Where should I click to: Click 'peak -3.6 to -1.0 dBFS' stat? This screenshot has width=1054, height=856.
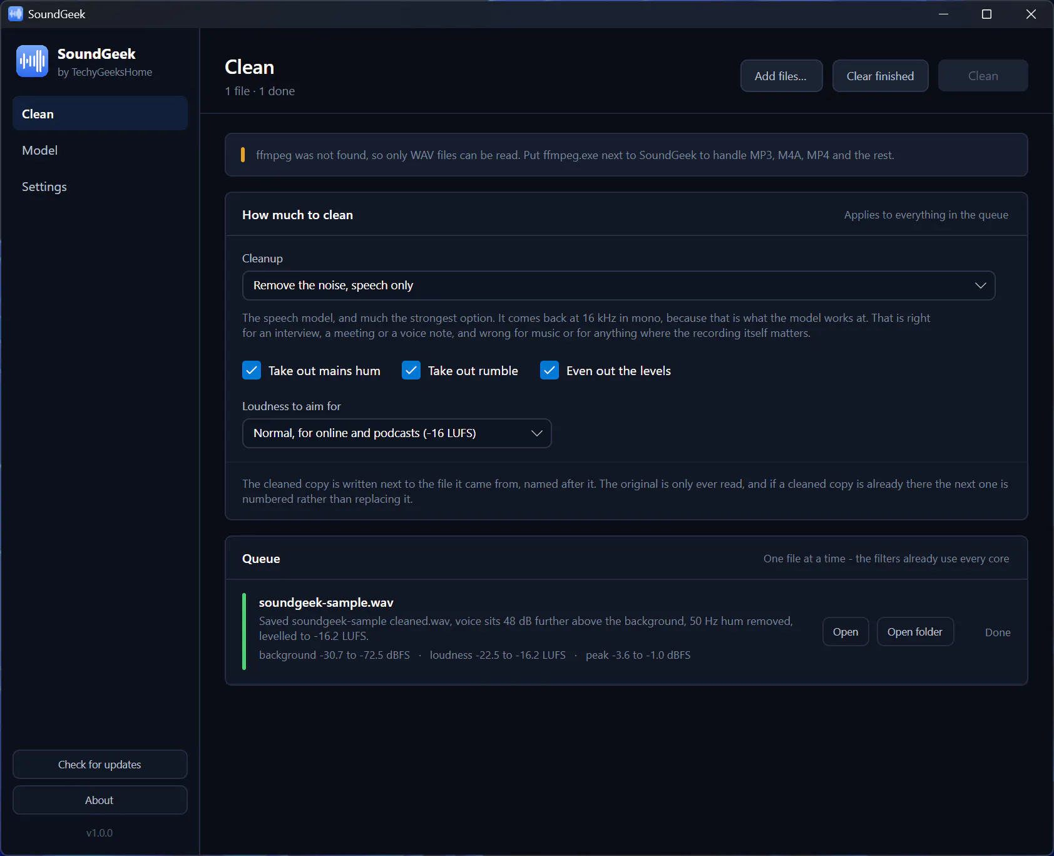[638, 655]
